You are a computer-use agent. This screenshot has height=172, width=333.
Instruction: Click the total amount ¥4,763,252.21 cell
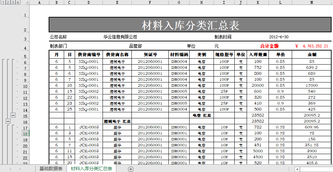(x=312, y=46)
